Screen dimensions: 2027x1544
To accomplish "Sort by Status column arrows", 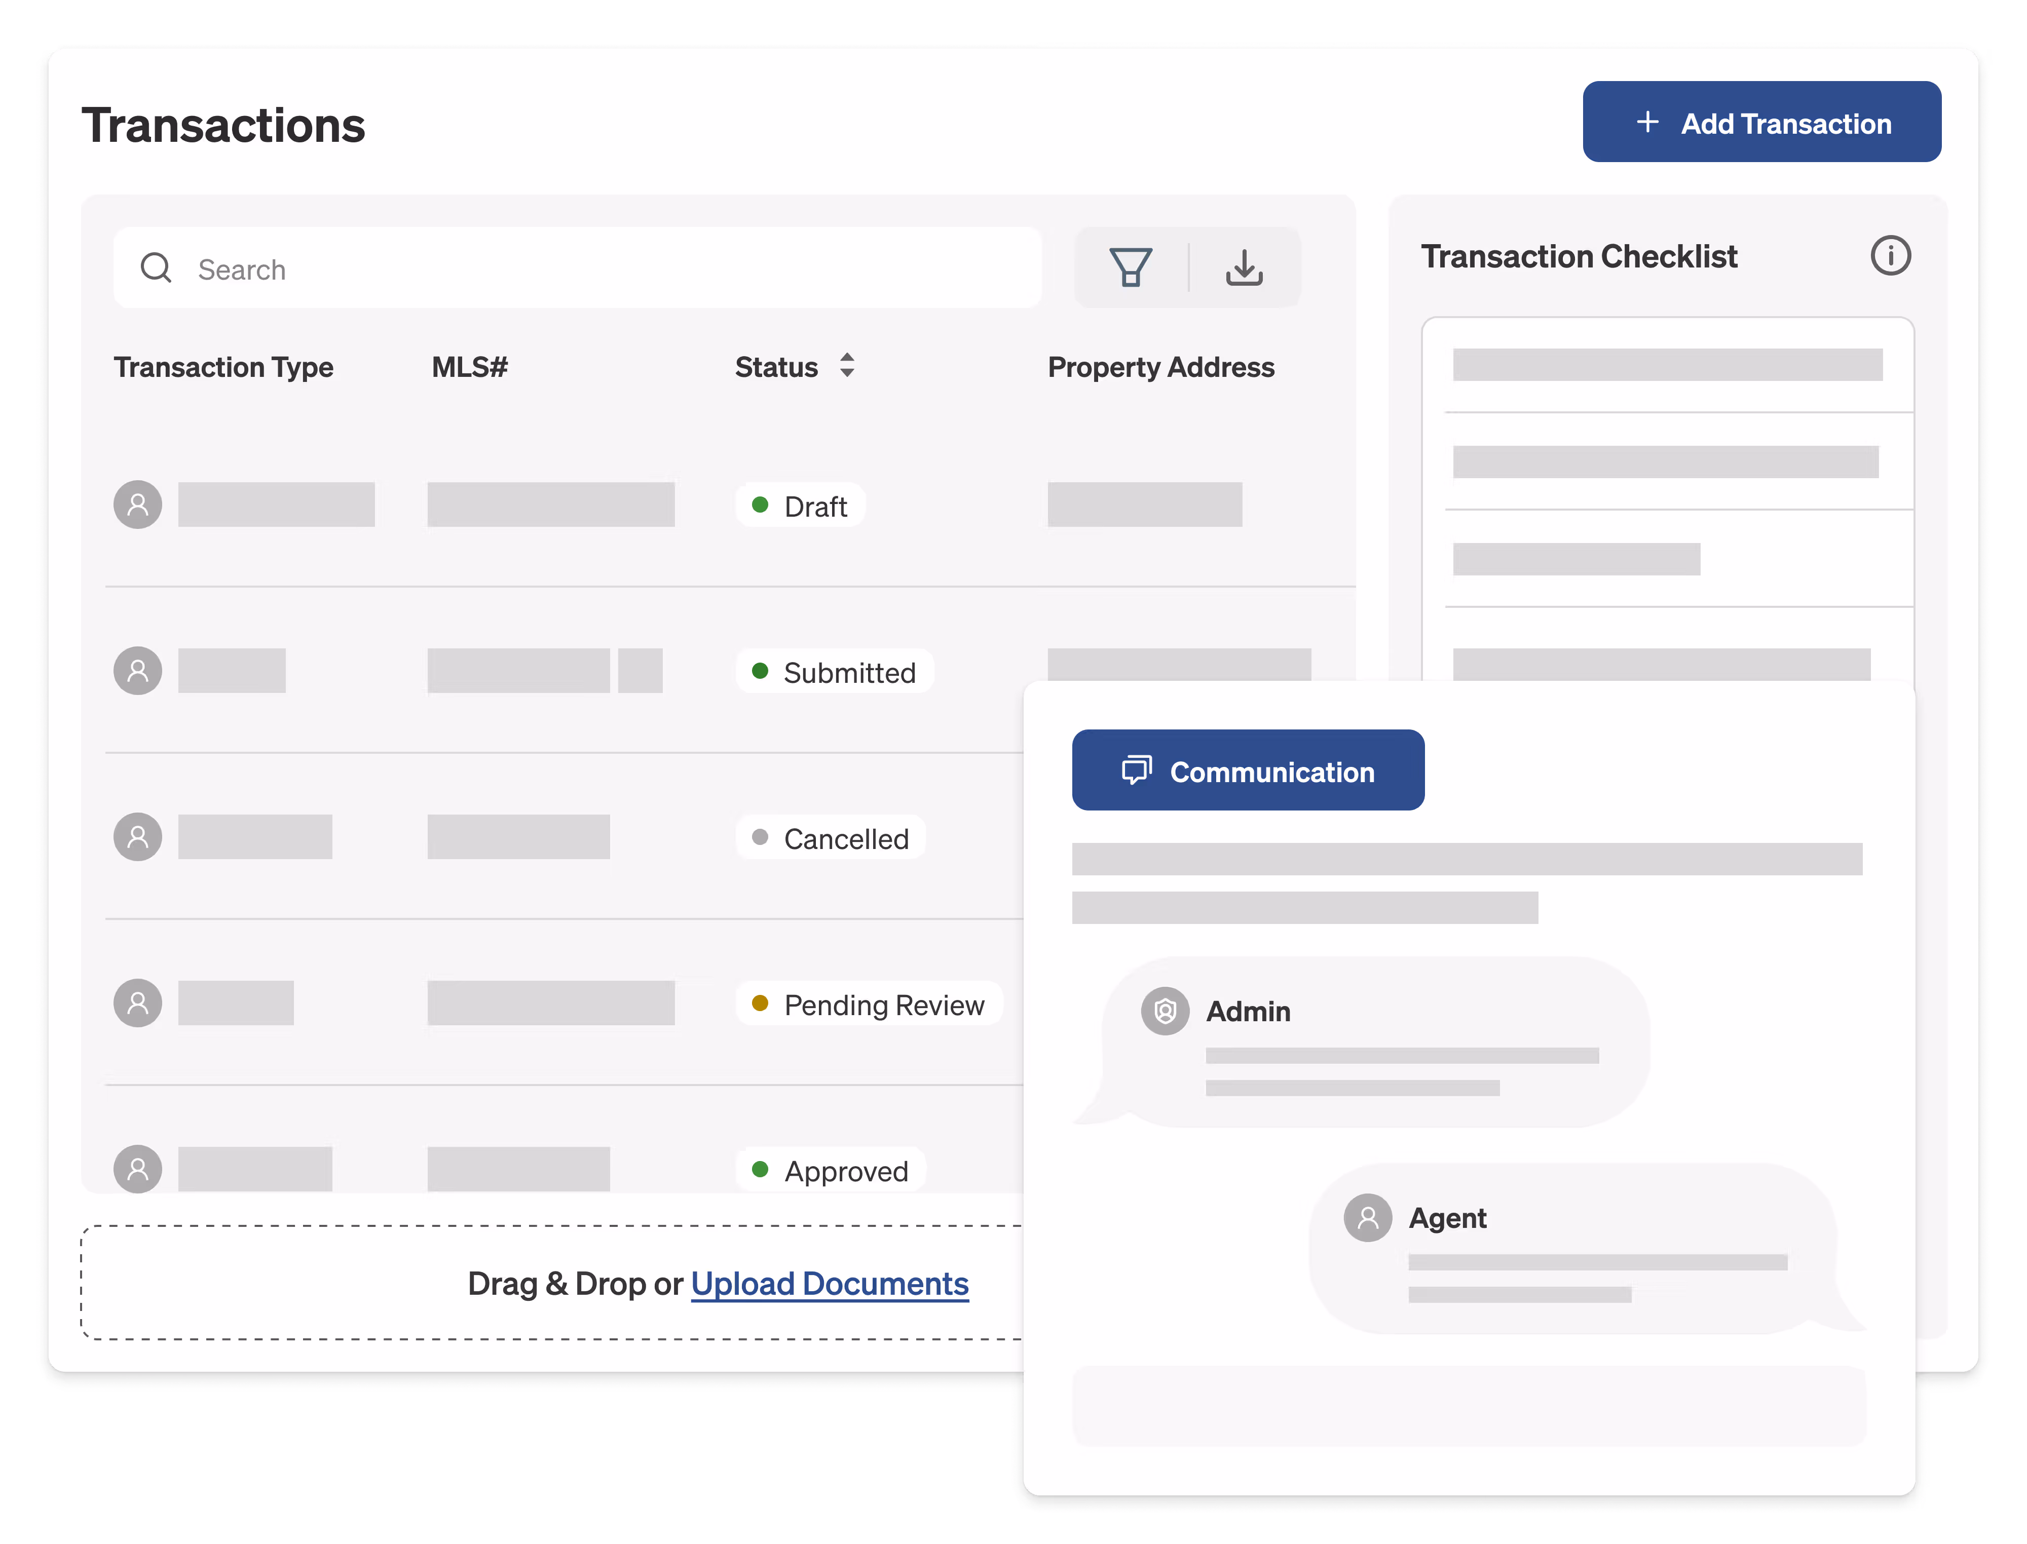I will (847, 366).
